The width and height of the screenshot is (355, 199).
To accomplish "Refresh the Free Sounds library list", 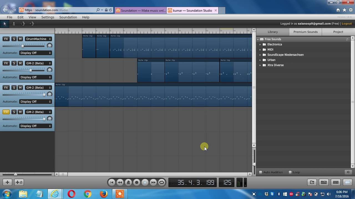I will pos(347,39).
